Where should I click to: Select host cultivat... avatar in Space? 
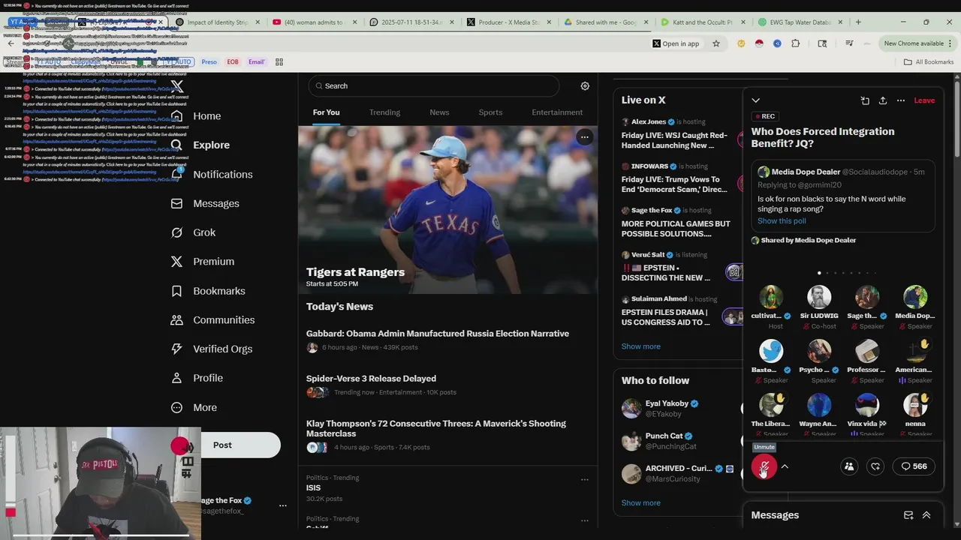(771, 298)
